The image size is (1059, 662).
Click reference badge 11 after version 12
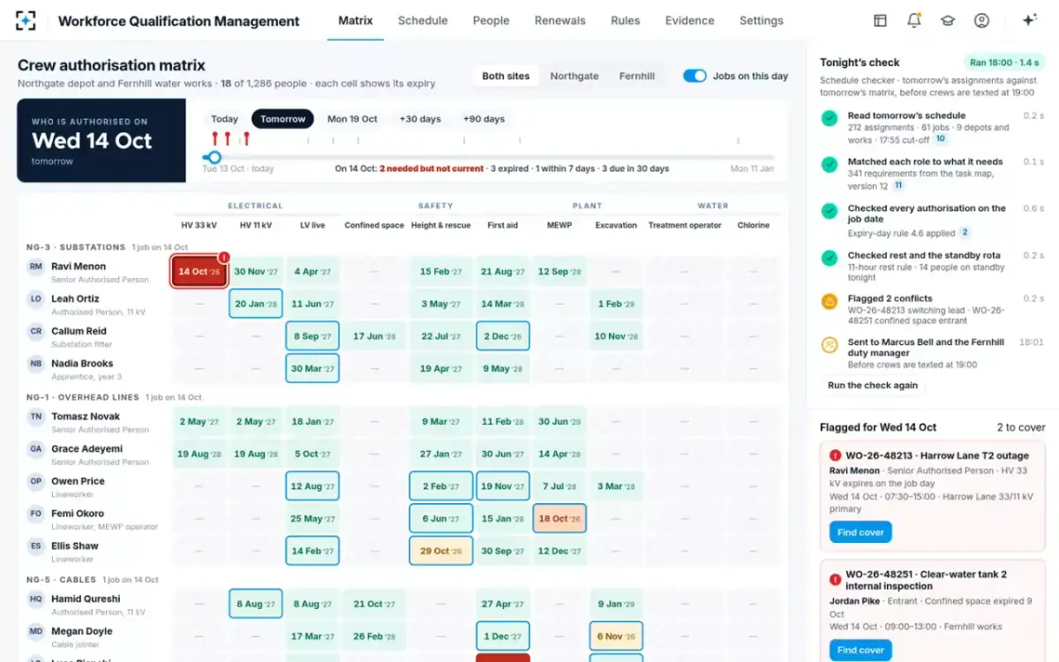898,186
